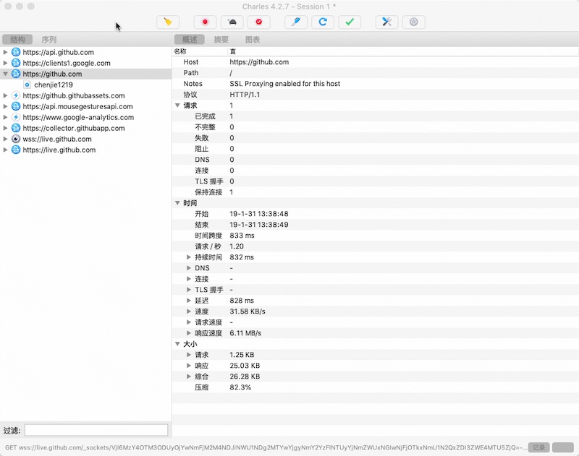Expand the TLS 握手 timing row

pyautogui.click(x=189, y=290)
